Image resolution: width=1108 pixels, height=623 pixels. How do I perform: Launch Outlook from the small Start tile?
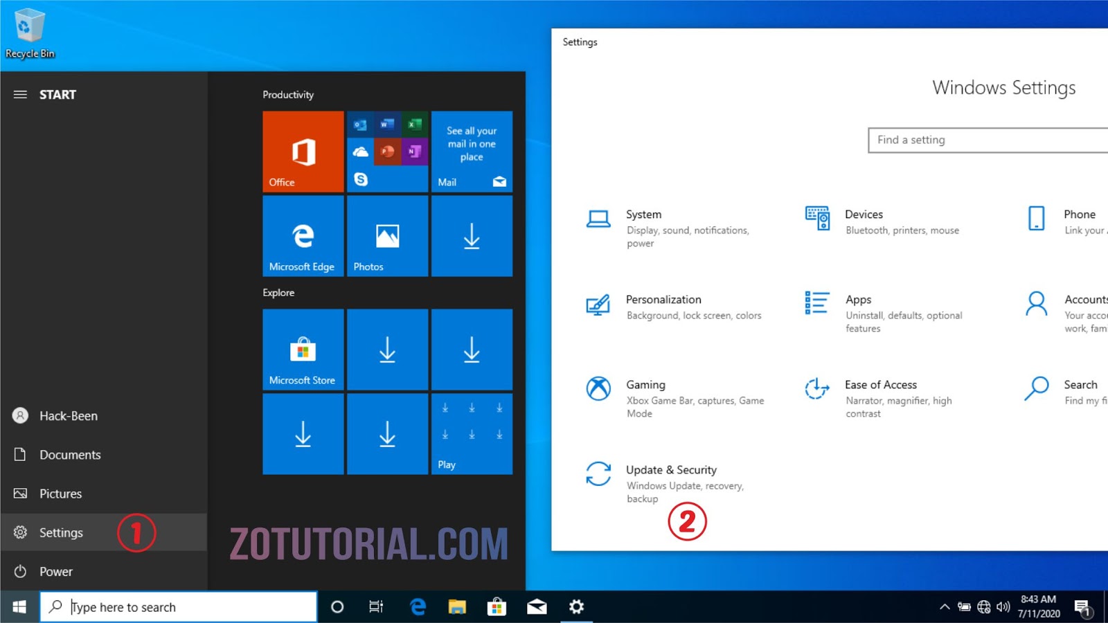pyautogui.click(x=360, y=125)
